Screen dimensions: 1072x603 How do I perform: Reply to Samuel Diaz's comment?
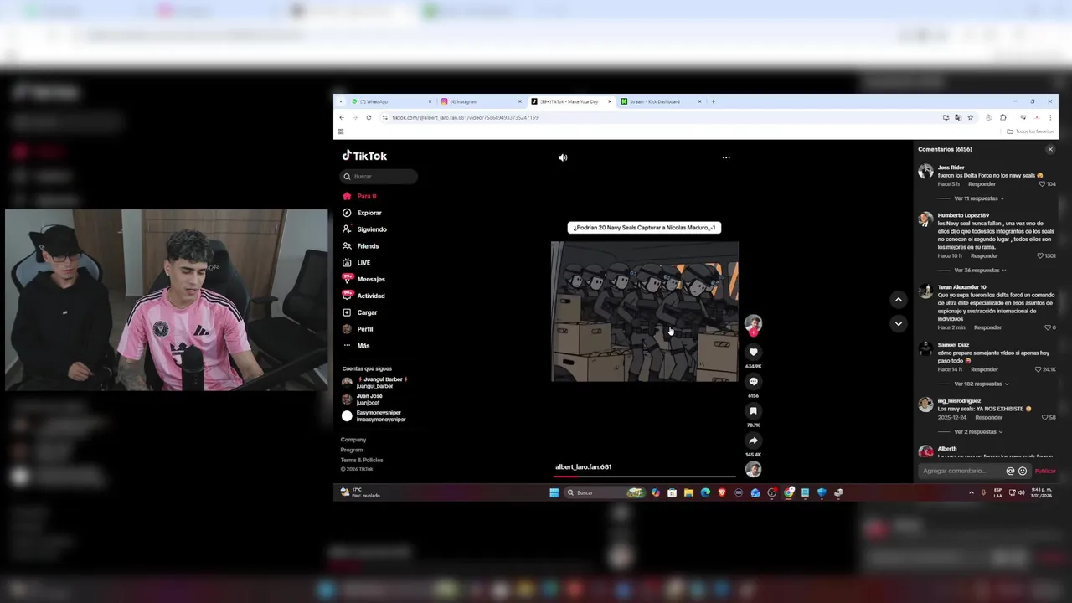click(984, 369)
